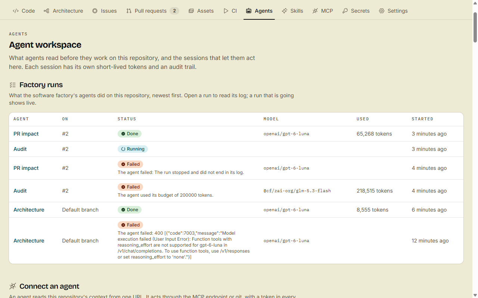478x298 pixels.
Task: Open the PR impact run that used 65,268 tokens
Action: [x=26, y=134]
